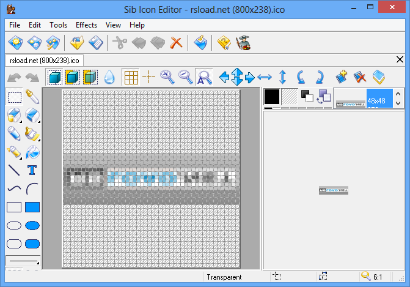Screen dimensions: 410x287
Task: Select the empty ellipse tool
Action: [14, 225]
